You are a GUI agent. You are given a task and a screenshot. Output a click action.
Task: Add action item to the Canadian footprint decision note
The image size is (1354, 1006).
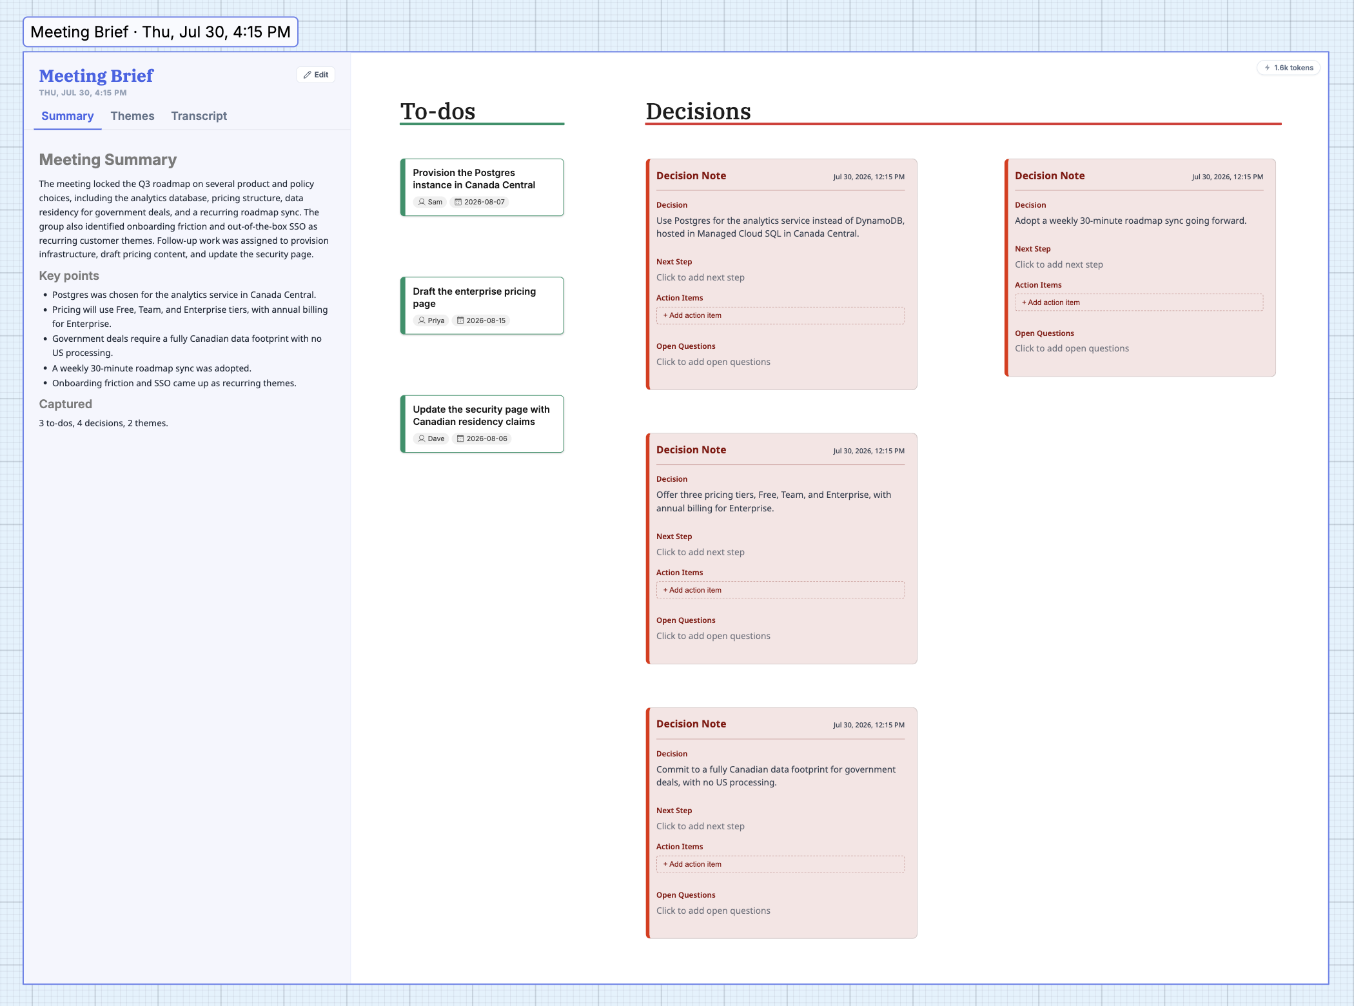click(780, 864)
